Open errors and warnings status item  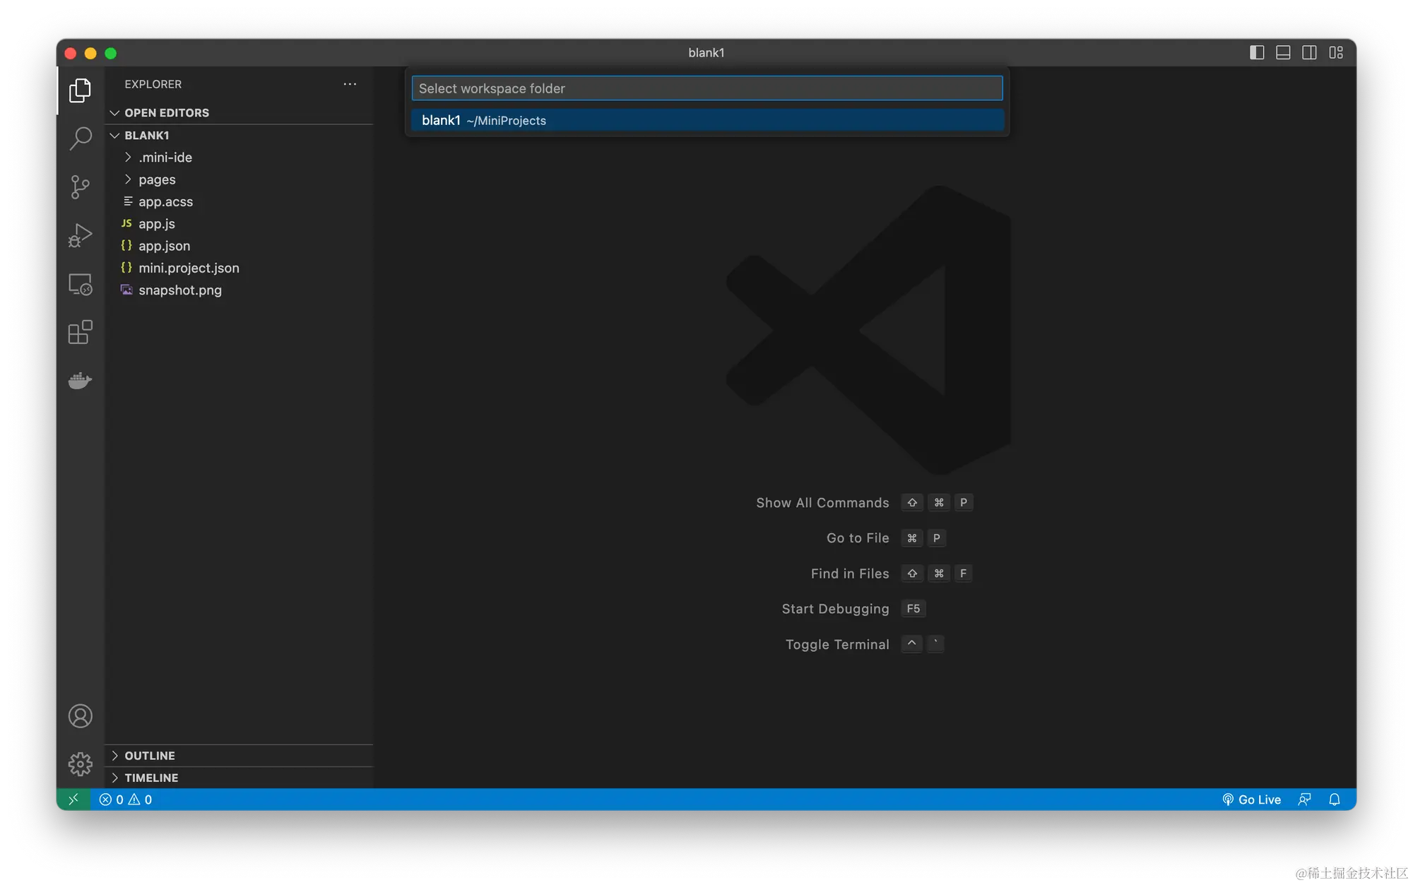(126, 800)
